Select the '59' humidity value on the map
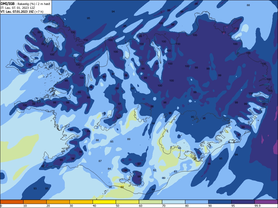278x208 pixels. 122,187
